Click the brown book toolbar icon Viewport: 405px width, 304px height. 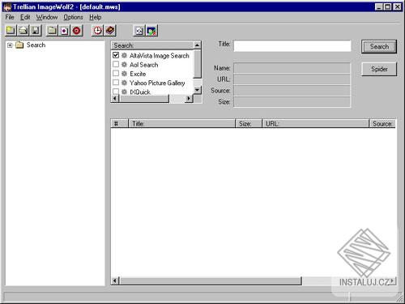coord(110,30)
